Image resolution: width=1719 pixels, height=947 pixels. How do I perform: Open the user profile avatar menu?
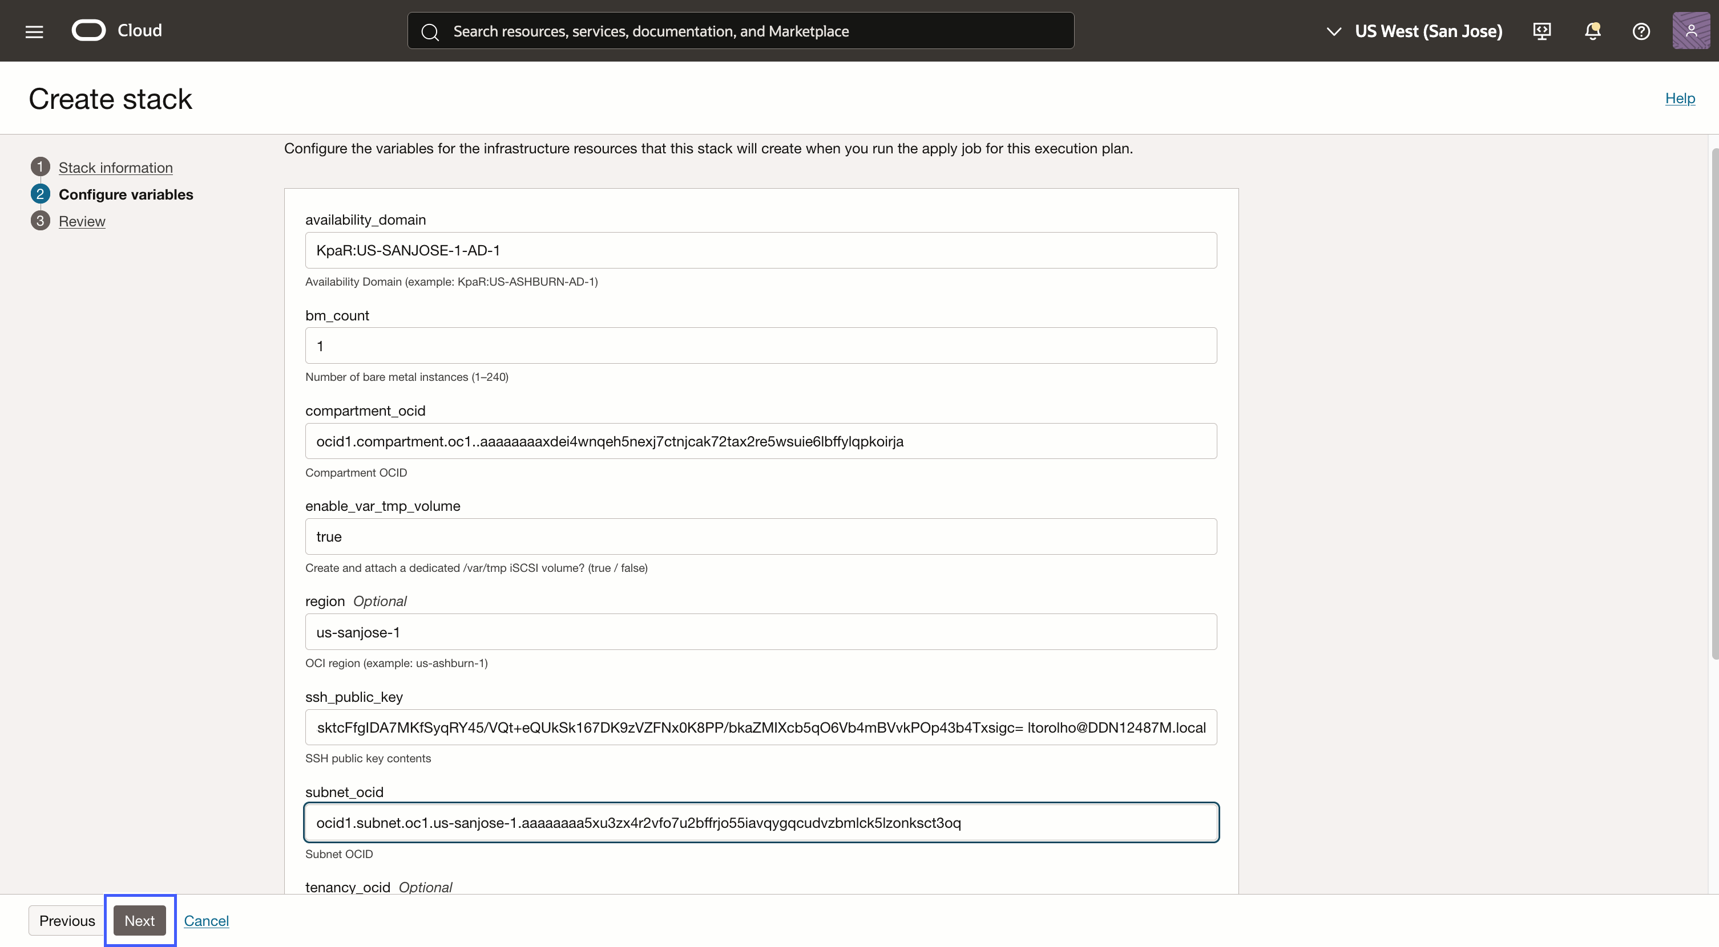1690,31
